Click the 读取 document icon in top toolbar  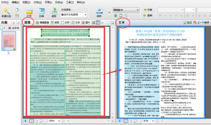pyautogui.click(x=54, y=13)
